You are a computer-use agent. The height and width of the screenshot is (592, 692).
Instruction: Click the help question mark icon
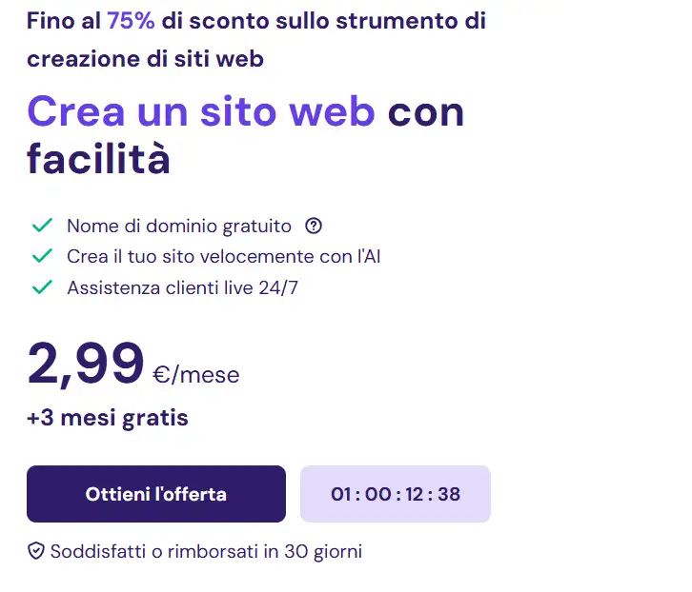pyautogui.click(x=314, y=227)
